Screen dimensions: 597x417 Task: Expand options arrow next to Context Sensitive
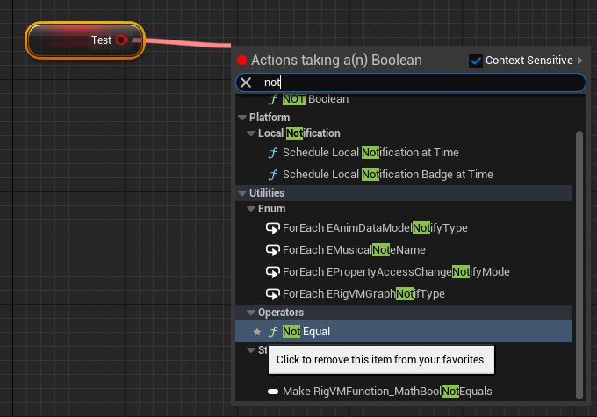click(x=579, y=61)
